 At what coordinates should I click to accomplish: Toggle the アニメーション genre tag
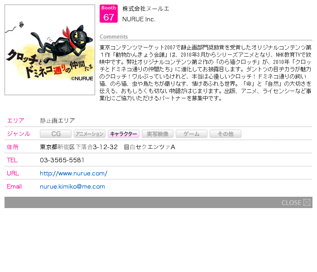tap(90, 134)
